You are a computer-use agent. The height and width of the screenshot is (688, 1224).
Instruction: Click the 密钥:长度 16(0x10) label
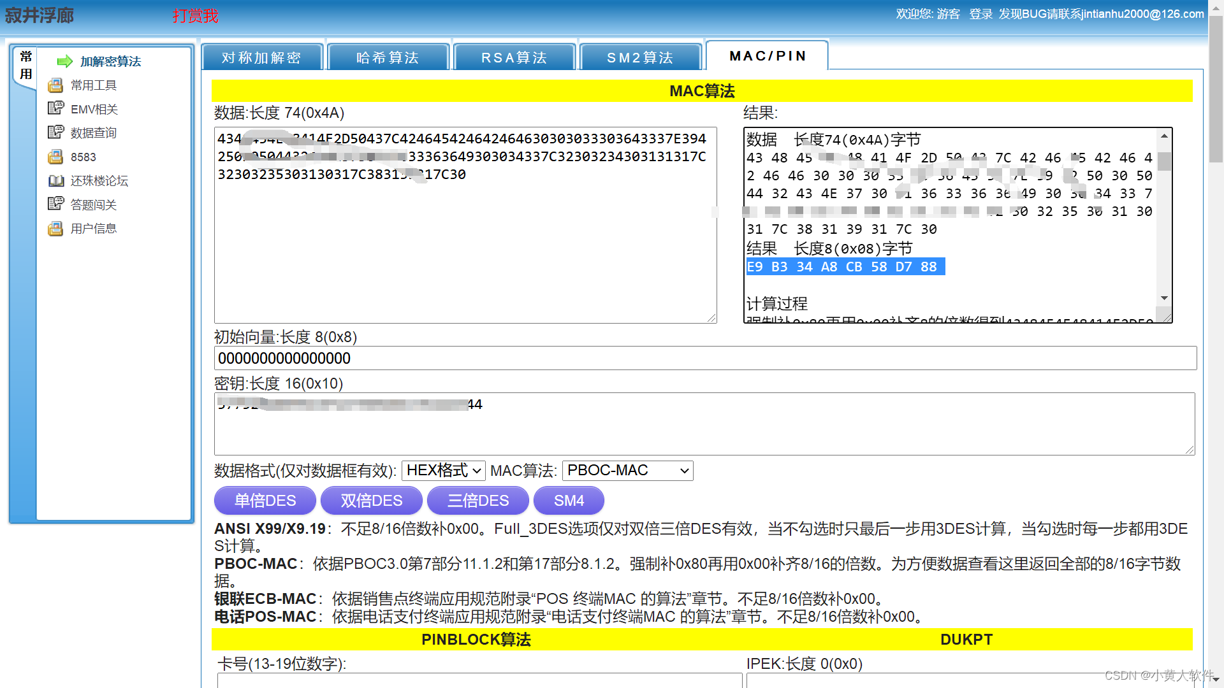tap(279, 383)
